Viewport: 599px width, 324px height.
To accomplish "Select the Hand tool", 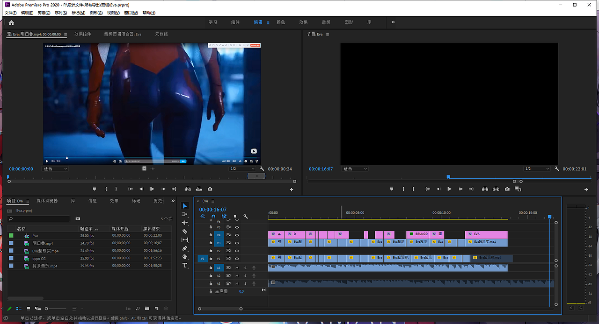I will [x=184, y=257].
